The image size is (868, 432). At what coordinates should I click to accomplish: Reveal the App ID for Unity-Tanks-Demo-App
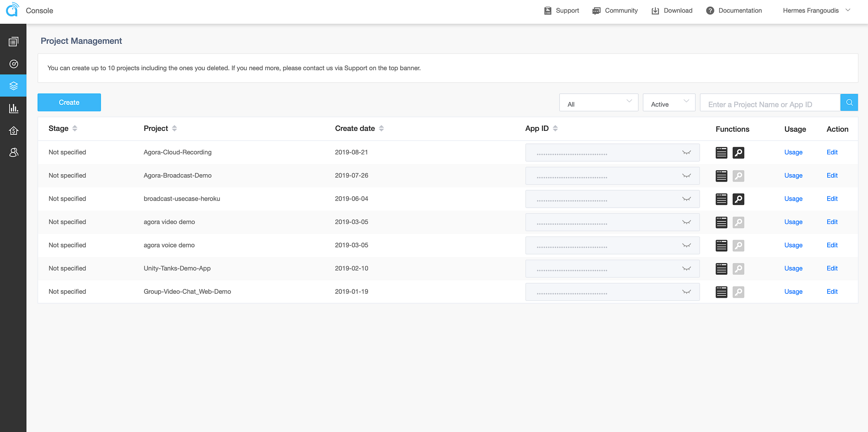pos(687,269)
